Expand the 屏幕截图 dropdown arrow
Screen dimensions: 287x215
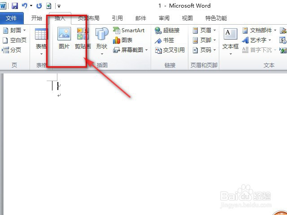click(x=146, y=50)
